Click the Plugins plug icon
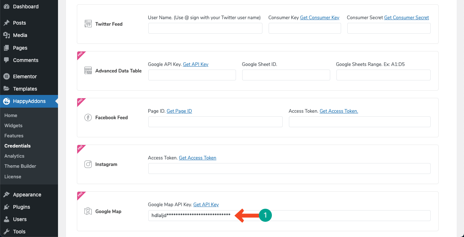464x237 pixels. (x=7, y=207)
